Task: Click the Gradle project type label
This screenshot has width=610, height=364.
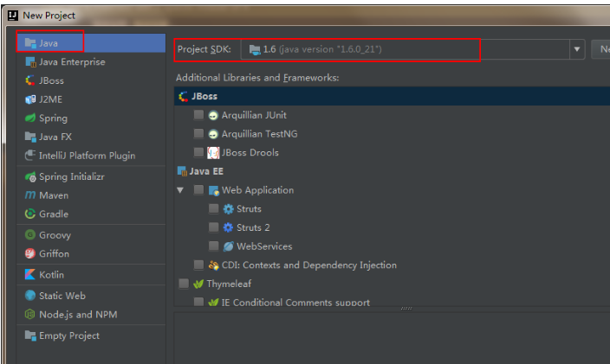Action: coord(54,214)
